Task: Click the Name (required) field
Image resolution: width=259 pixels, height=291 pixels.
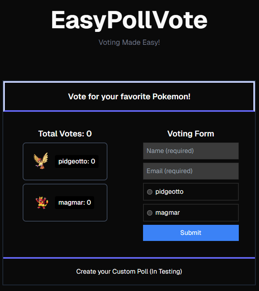Action: pos(191,151)
